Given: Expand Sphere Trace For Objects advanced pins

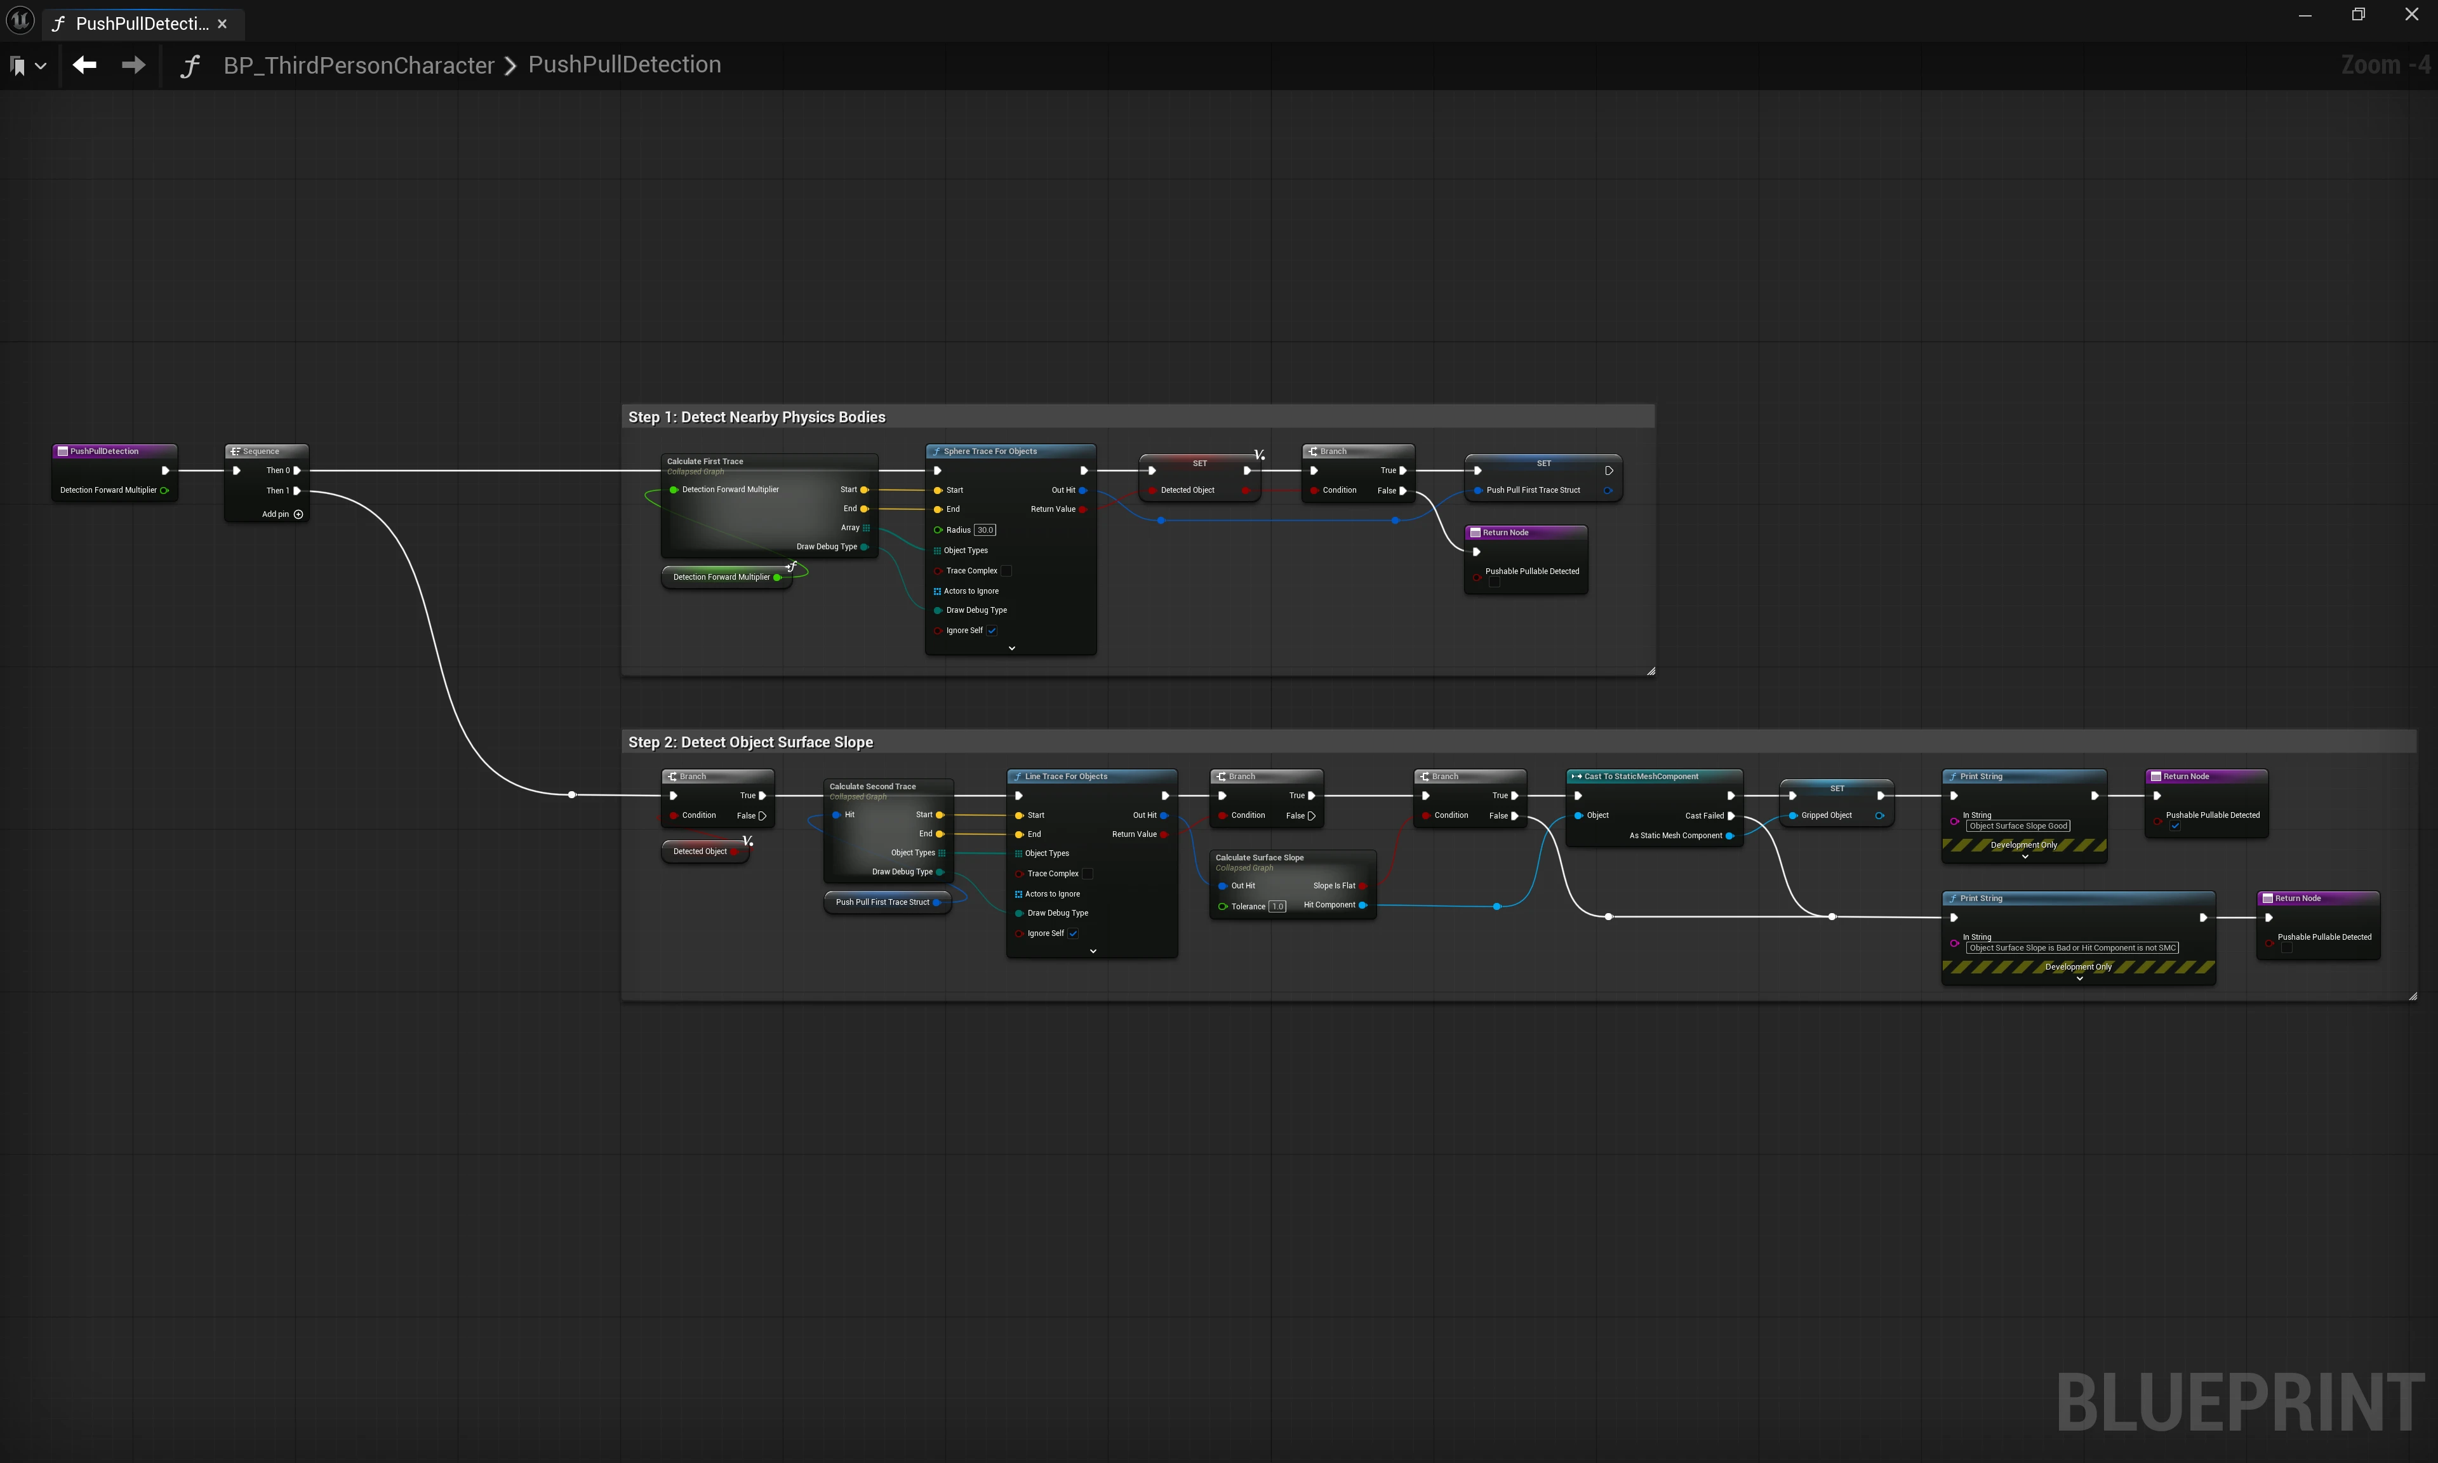Looking at the screenshot, I should 1011,649.
